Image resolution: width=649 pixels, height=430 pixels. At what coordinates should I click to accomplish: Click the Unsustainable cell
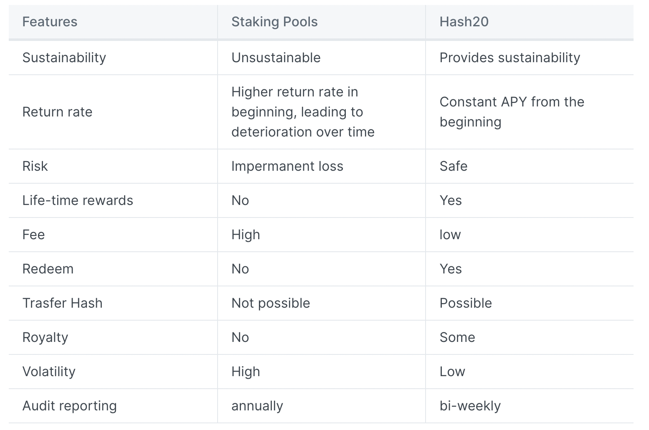click(x=276, y=58)
